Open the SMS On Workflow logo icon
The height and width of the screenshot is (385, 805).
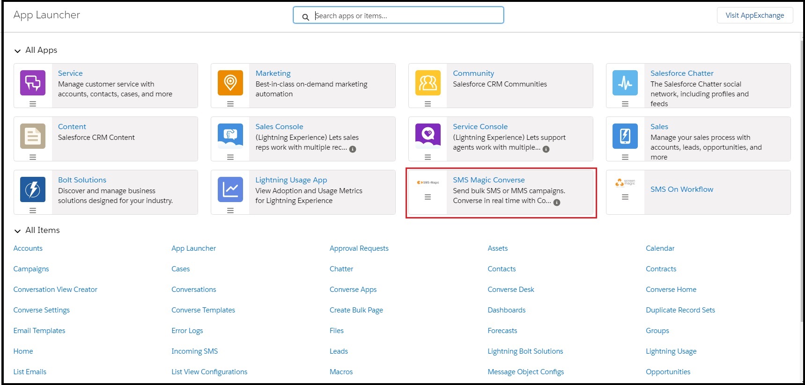(625, 182)
